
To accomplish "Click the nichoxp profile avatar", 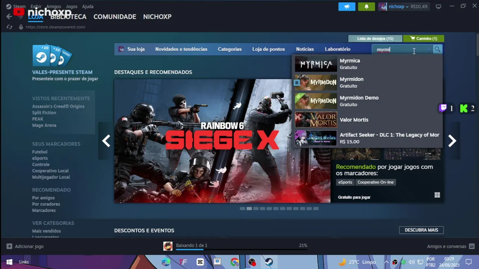I will pyautogui.click(x=382, y=6).
